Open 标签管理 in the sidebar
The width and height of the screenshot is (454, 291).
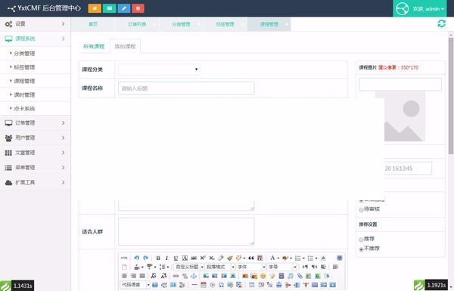24,67
